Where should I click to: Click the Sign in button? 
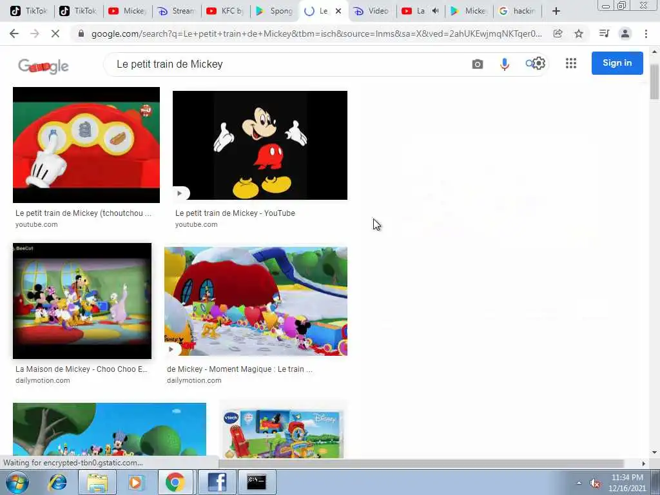pyautogui.click(x=617, y=63)
